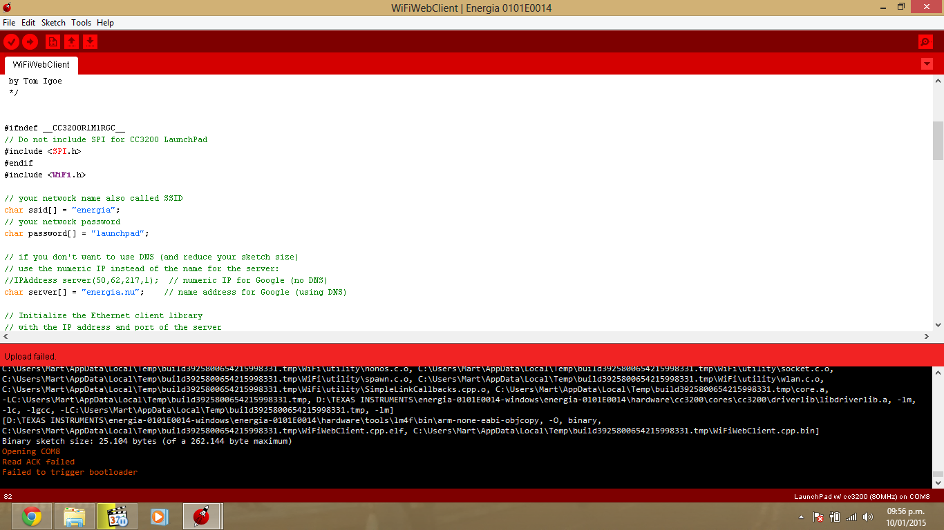Viewport: 944px width, 530px height.
Task: Click the console scrollbar up arrow
Action: tap(938, 373)
